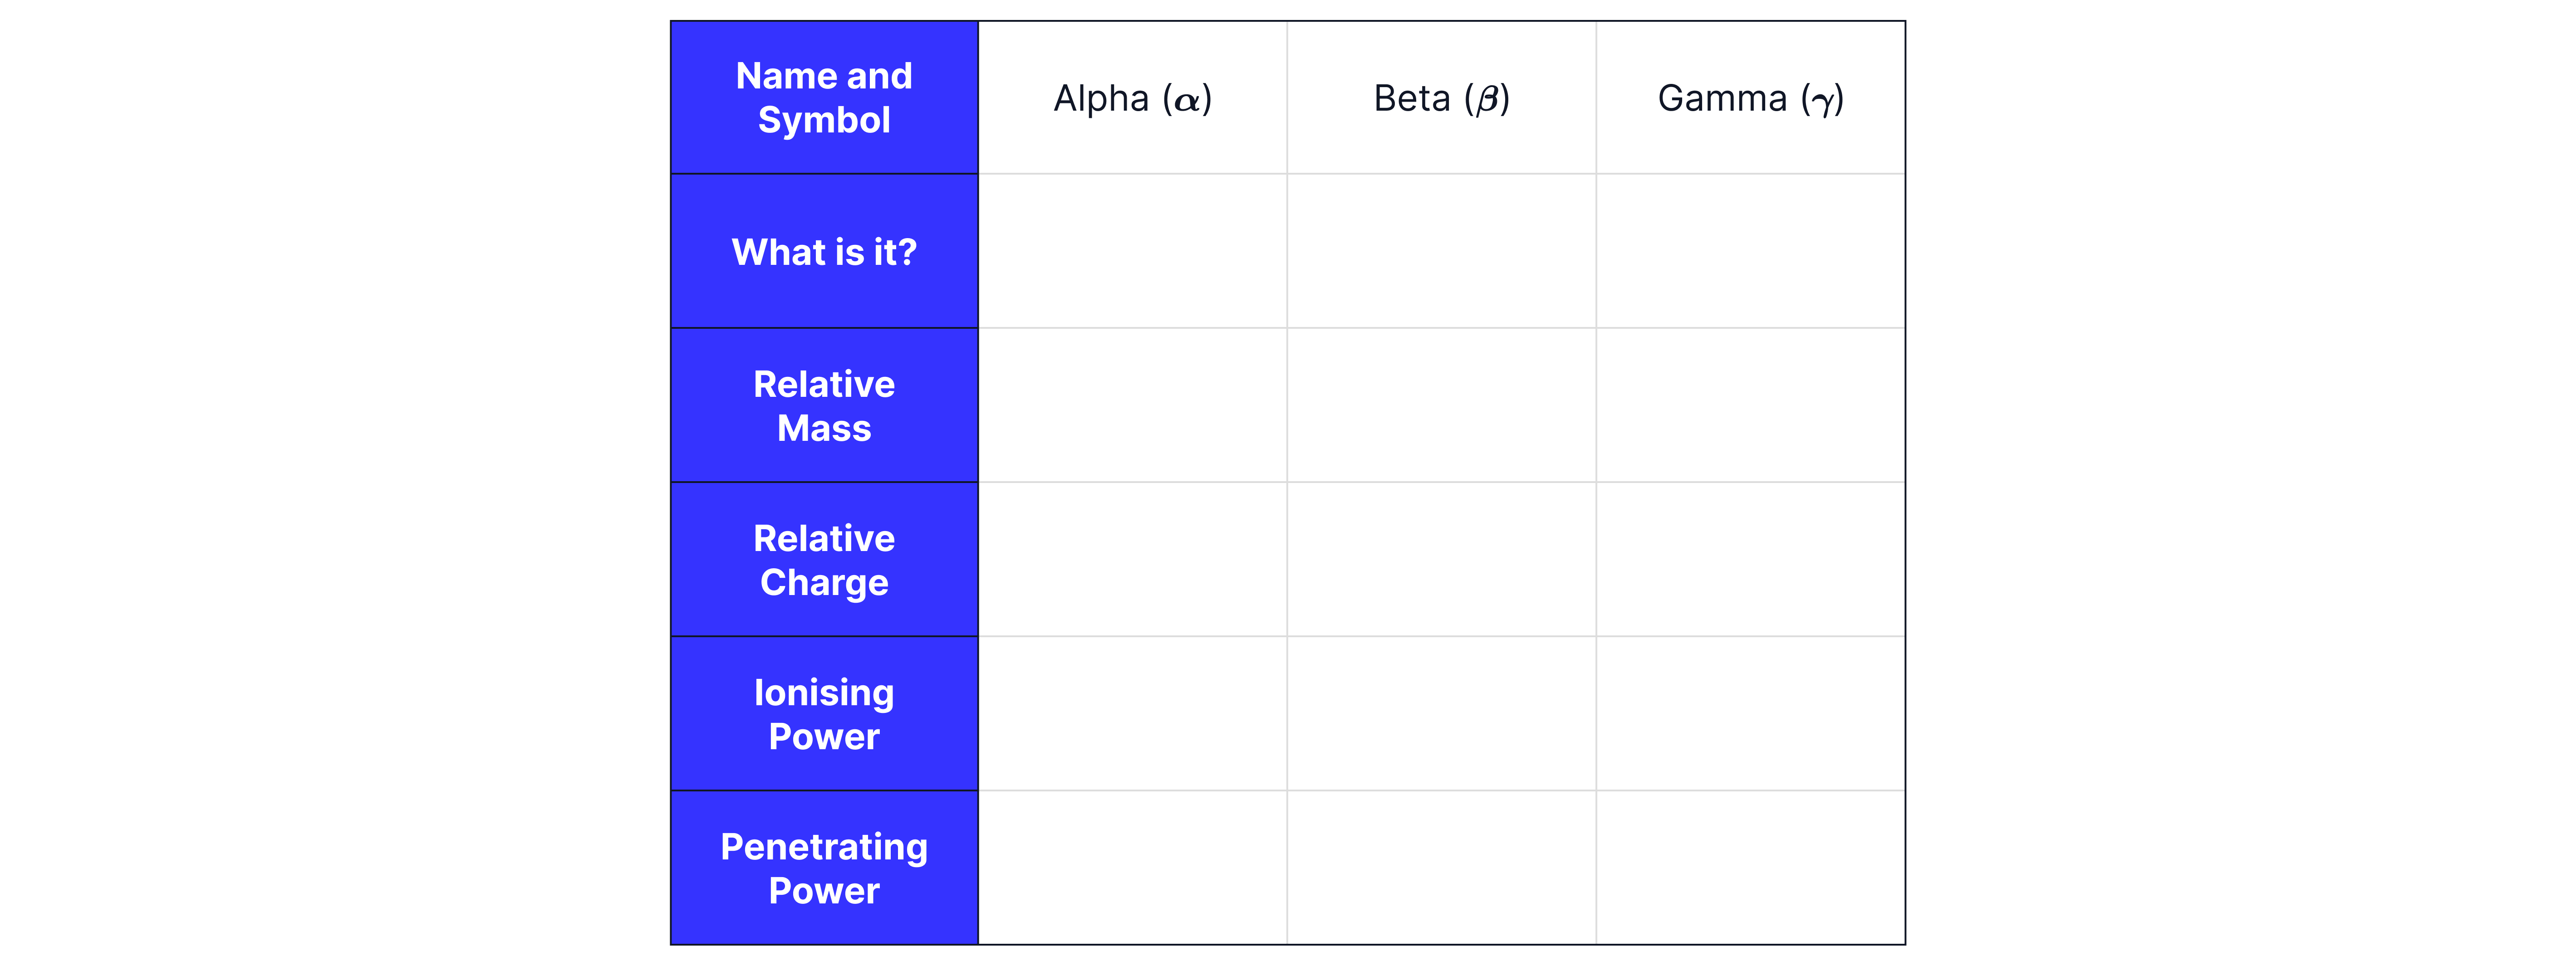Select the empty Alpha Penetrating Power cell
Screen dimensions: 2576x966
(x=1132, y=867)
